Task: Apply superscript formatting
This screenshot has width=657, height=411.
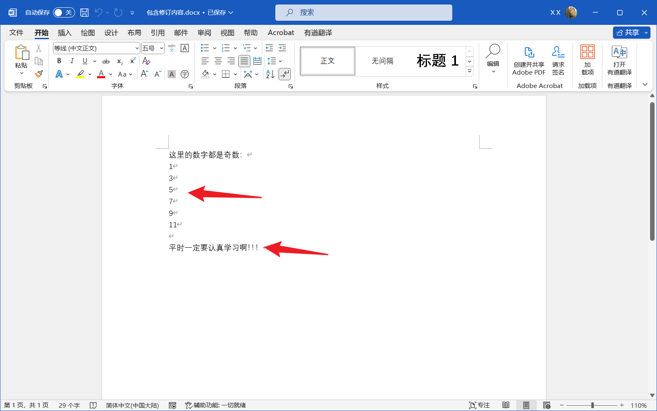Action: click(x=132, y=61)
